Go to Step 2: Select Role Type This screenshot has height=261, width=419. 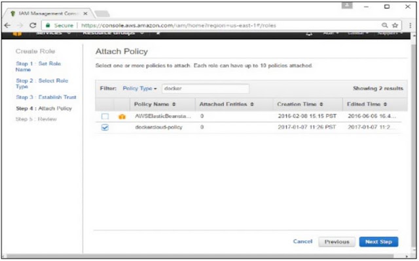tap(42, 84)
